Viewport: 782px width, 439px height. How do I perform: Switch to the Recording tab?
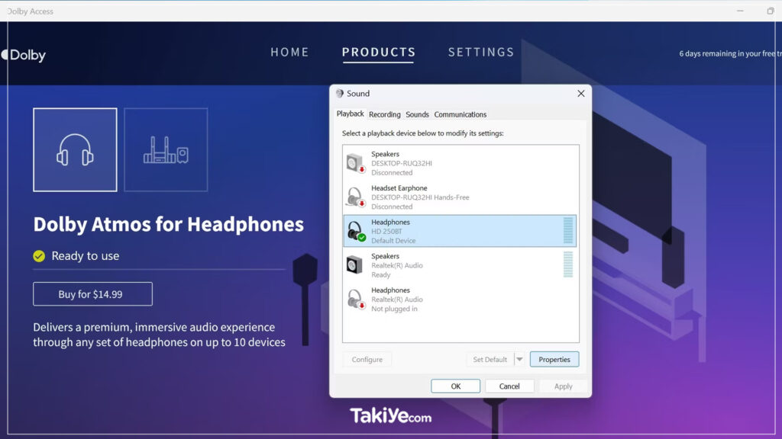click(385, 114)
